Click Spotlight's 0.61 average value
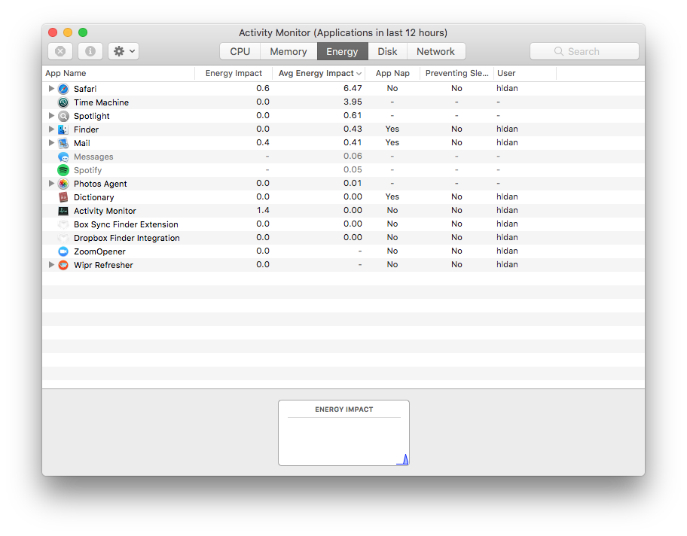The height and width of the screenshot is (536, 687). (353, 116)
